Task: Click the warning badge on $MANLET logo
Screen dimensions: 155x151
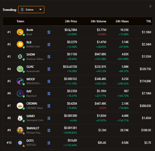Action: pos(24,133)
